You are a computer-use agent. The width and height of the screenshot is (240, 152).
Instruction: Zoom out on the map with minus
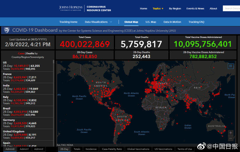tap(231, 139)
